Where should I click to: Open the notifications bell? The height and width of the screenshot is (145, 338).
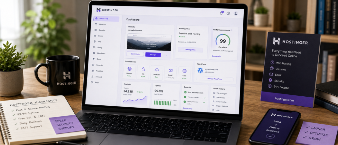pos(221,13)
